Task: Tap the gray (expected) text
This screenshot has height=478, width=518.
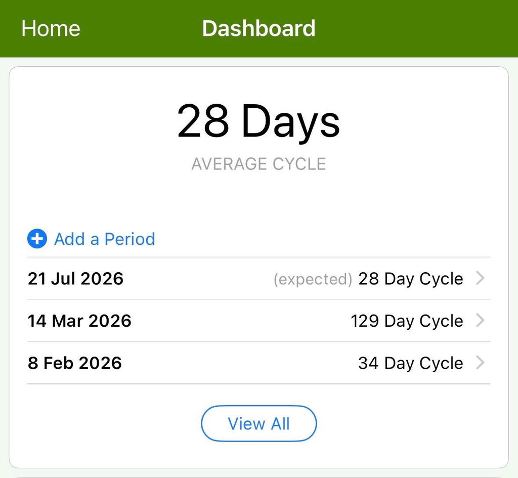Action: pos(313,280)
